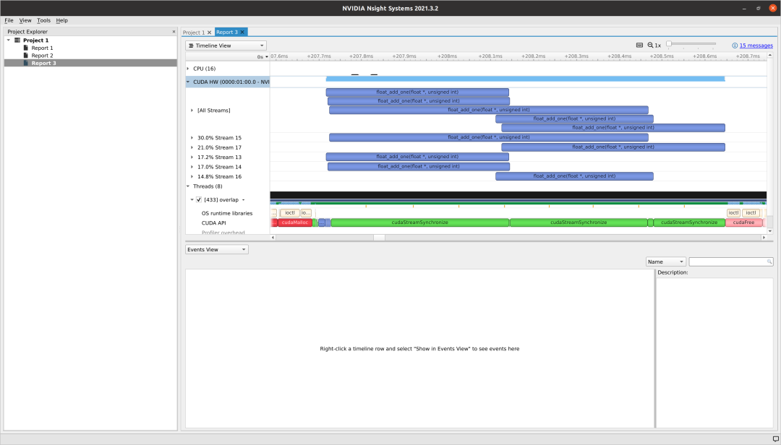Open the Help menu
This screenshot has width=781, height=445.
(61, 20)
